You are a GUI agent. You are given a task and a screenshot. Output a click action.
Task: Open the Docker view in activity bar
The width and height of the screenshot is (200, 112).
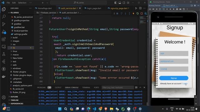[x=4, y=77]
